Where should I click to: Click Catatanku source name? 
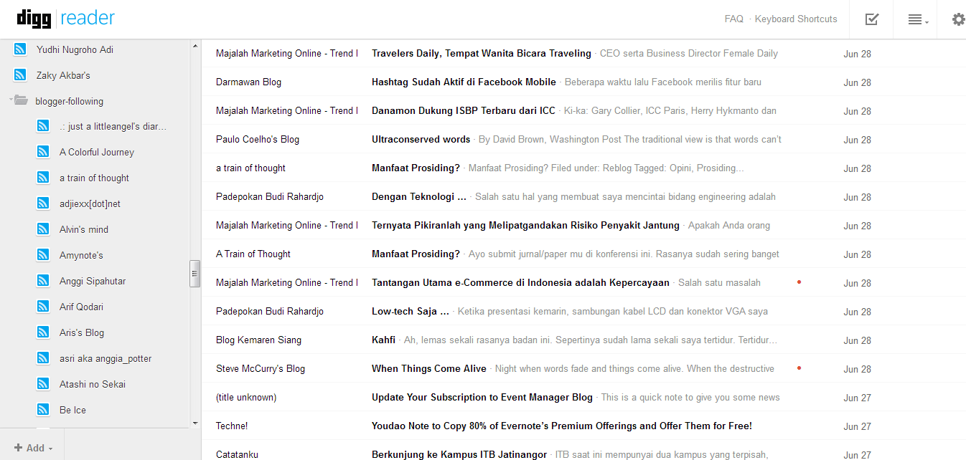point(237,454)
